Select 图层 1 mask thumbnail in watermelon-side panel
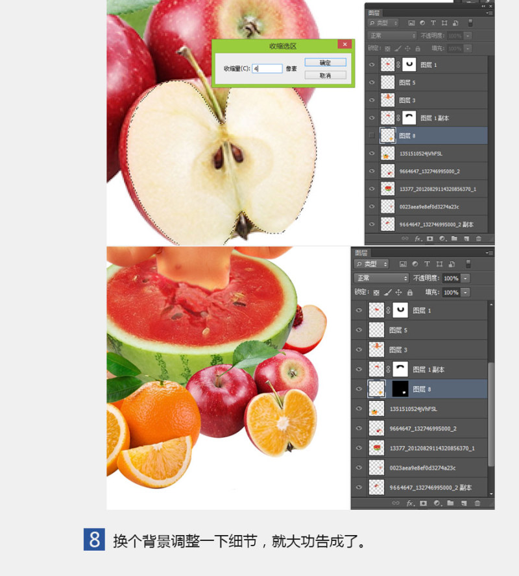The image size is (519, 576). [400, 311]
